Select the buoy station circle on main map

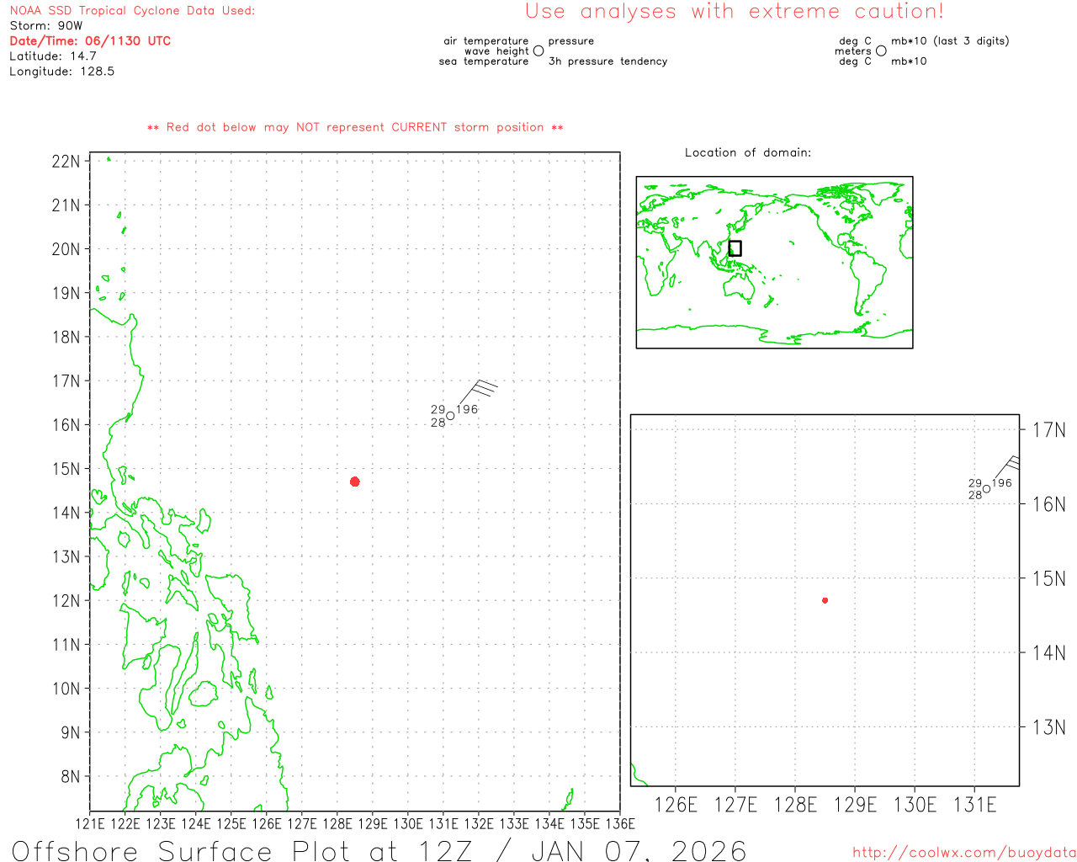(x=450, y=416)
